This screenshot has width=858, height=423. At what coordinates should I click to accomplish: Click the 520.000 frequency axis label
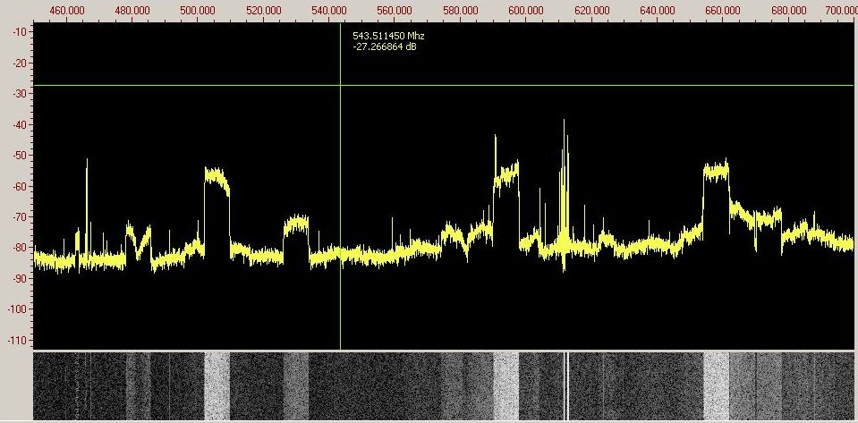tap(264, 11)
